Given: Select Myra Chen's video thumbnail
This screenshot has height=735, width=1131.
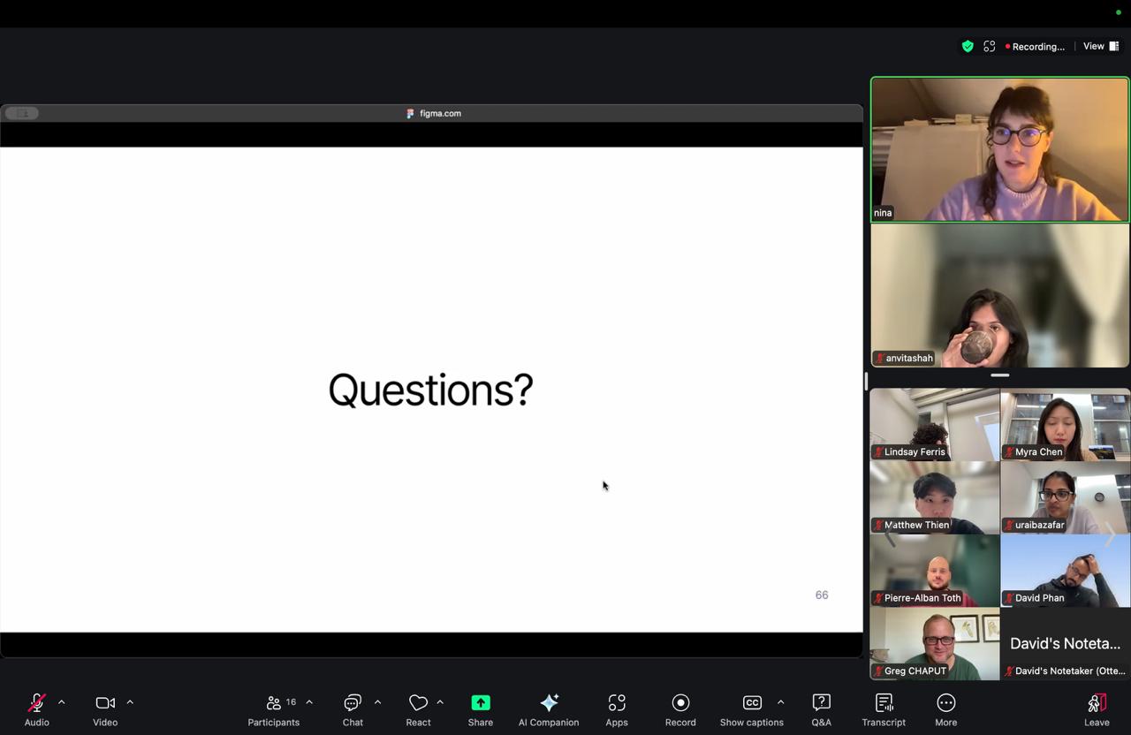Looking at the screenshot, I should 1065,424.
